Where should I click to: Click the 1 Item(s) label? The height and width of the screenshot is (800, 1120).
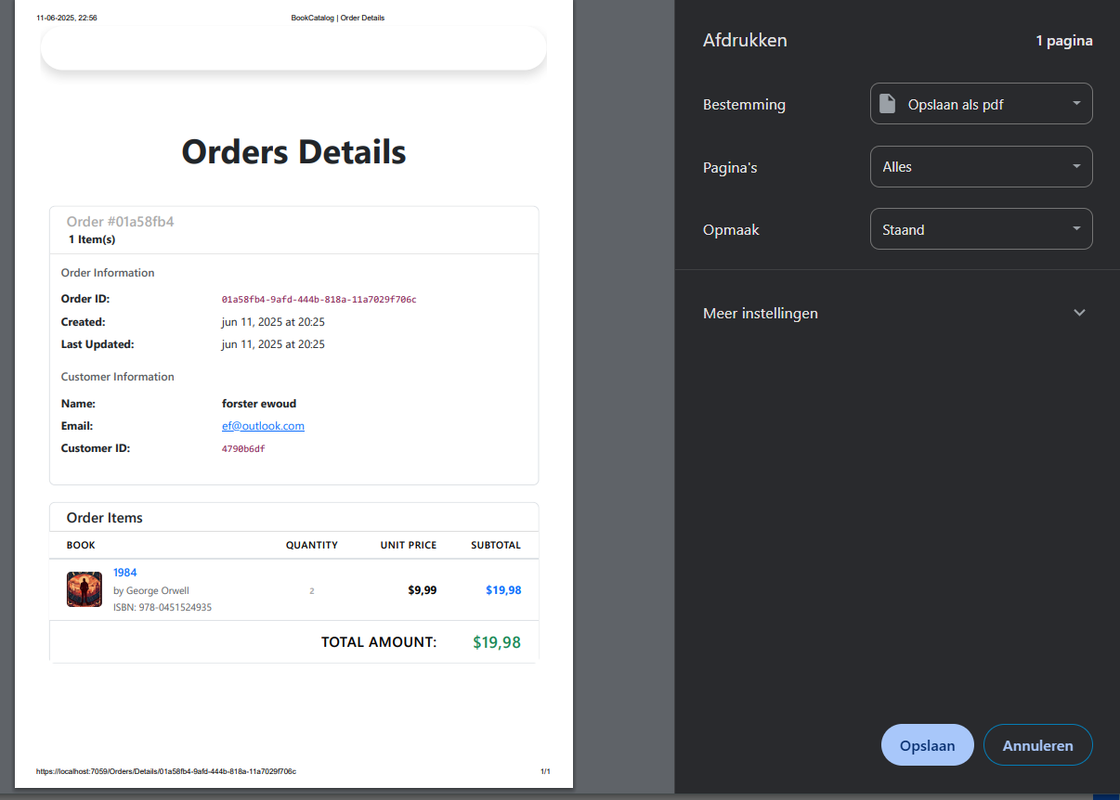pyautogui.click(x=92, y=239)
